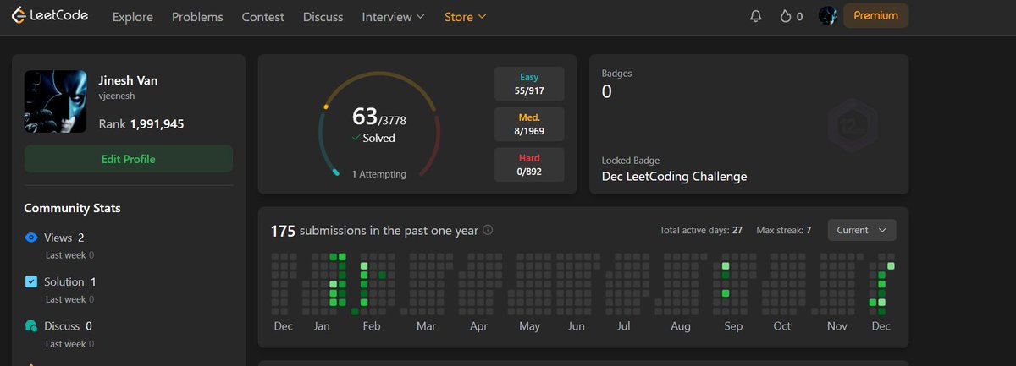Select the Med. 8/1969 stat box
The image size is (1016, 366).
click(x=529, y=124)
